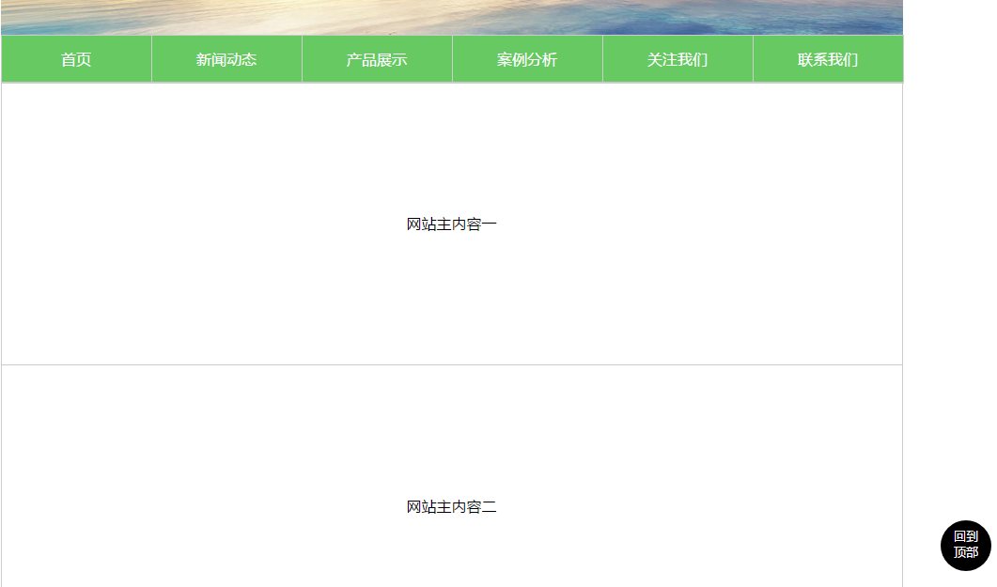Screen dimensions: 997x587
Task: Select the first main content label
Action: coord(451,224)
